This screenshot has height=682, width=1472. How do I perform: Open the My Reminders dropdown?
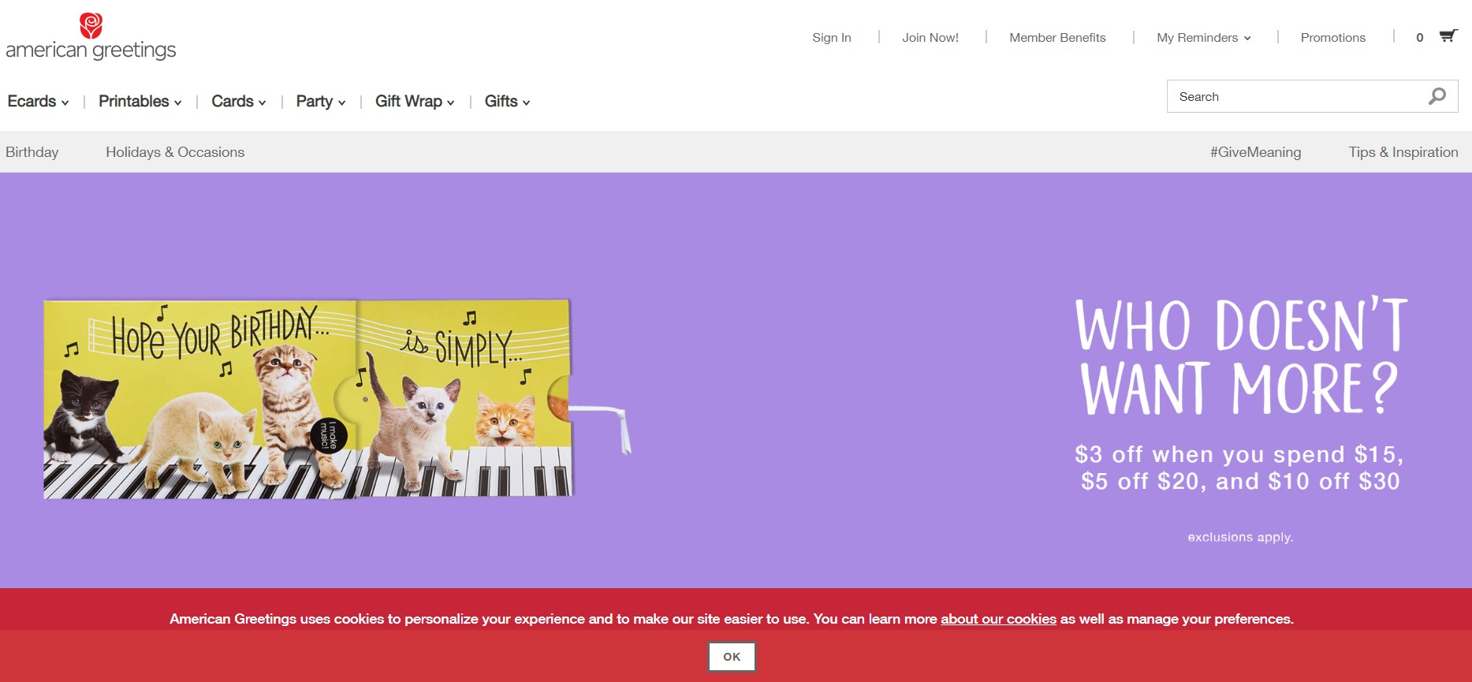[1203, 38]
